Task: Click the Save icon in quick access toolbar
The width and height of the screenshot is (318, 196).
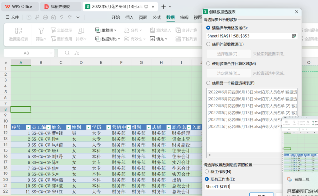Action: pyautogui.click(x=29, y=17)
